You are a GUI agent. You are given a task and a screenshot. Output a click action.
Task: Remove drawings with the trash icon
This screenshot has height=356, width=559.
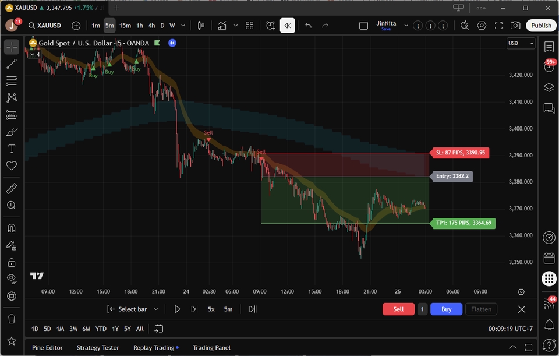tap(12, 319)
